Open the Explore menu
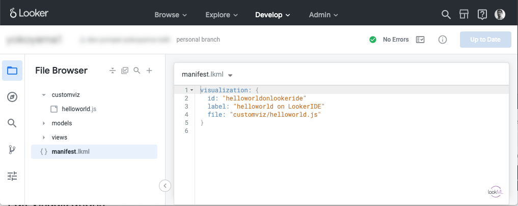The height and width of the screenshot is (206, 518). 222,15
